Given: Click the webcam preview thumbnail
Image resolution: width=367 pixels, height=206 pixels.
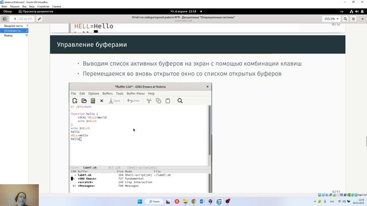Looking at the screenshot, I should pos(19,195).
